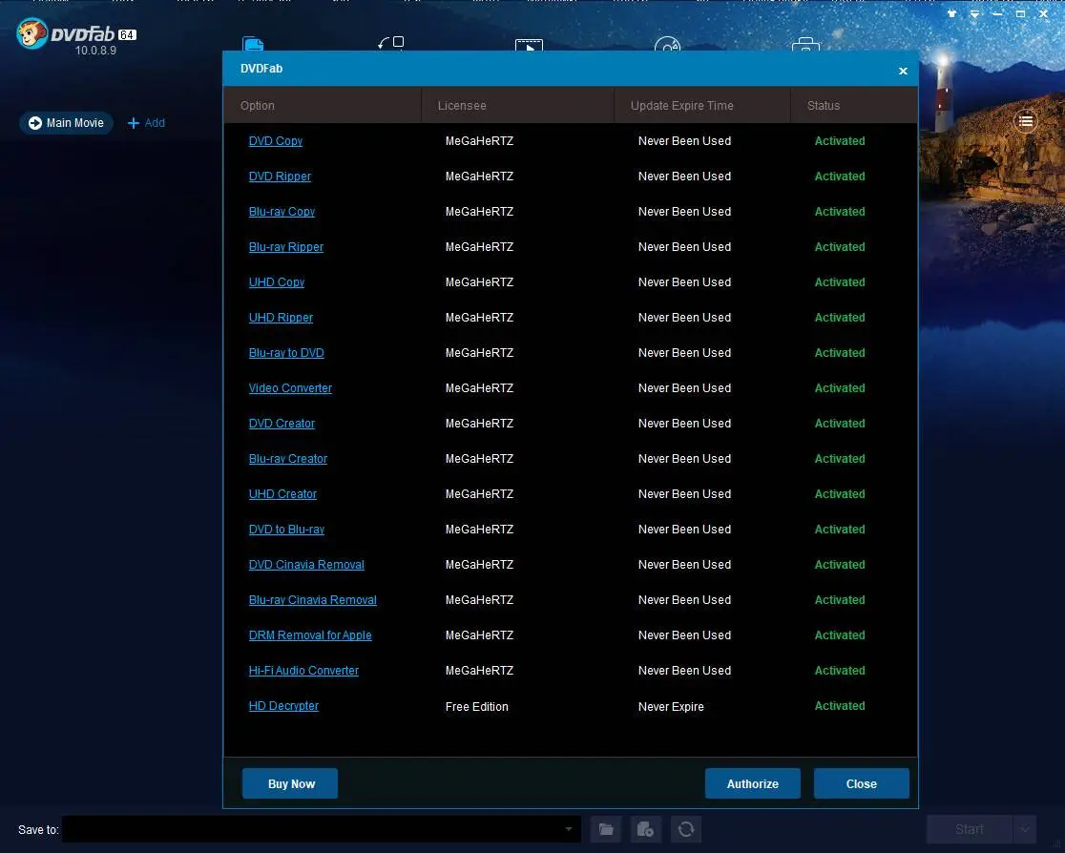Click the DVDFab monkey logo
The image size is (1065, 853).
[31, 34]
